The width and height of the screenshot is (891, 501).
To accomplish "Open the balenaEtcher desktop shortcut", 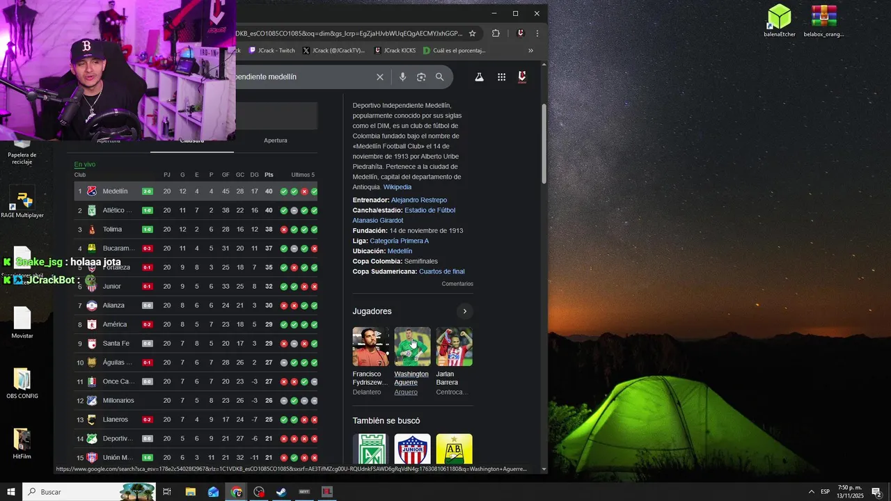I will click(780, 21).
